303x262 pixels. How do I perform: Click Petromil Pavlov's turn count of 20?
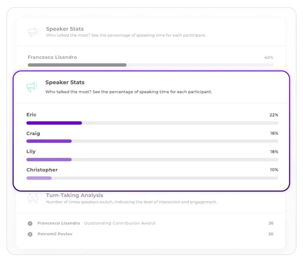point(271,234)
